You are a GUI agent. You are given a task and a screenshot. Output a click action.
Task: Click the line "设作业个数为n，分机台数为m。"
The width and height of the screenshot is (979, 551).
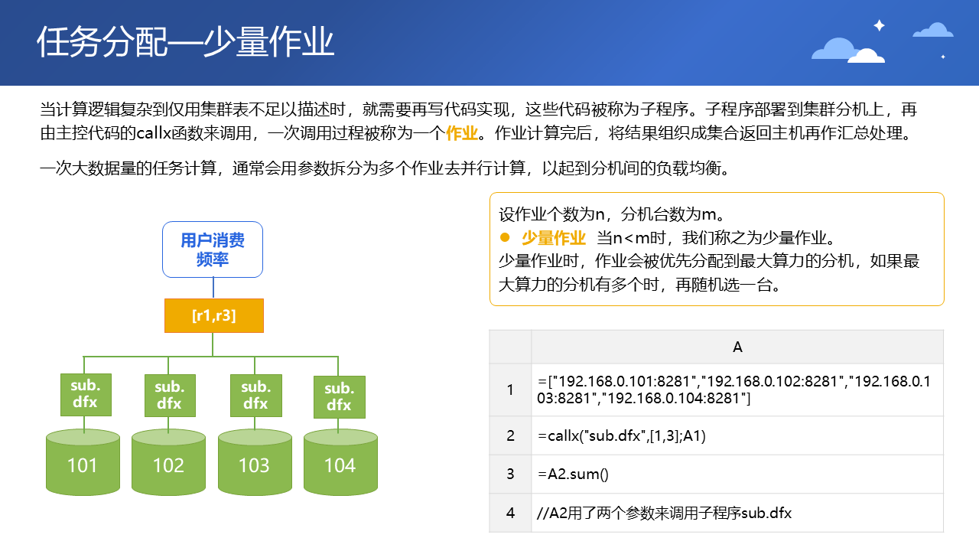coord(612,214)
